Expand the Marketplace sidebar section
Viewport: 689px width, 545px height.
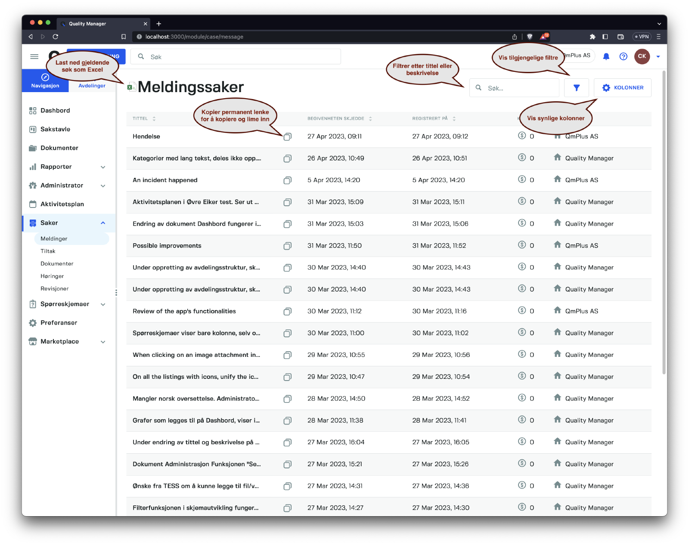coord(103,342)
